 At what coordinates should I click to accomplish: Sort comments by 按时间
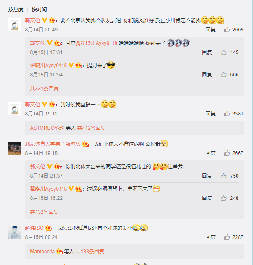(x=39, y=10)
